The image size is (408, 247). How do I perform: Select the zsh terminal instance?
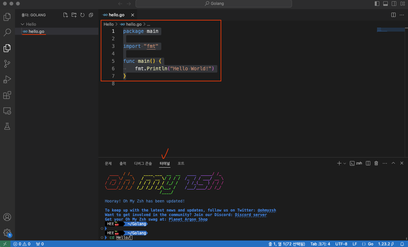(356, 163)
